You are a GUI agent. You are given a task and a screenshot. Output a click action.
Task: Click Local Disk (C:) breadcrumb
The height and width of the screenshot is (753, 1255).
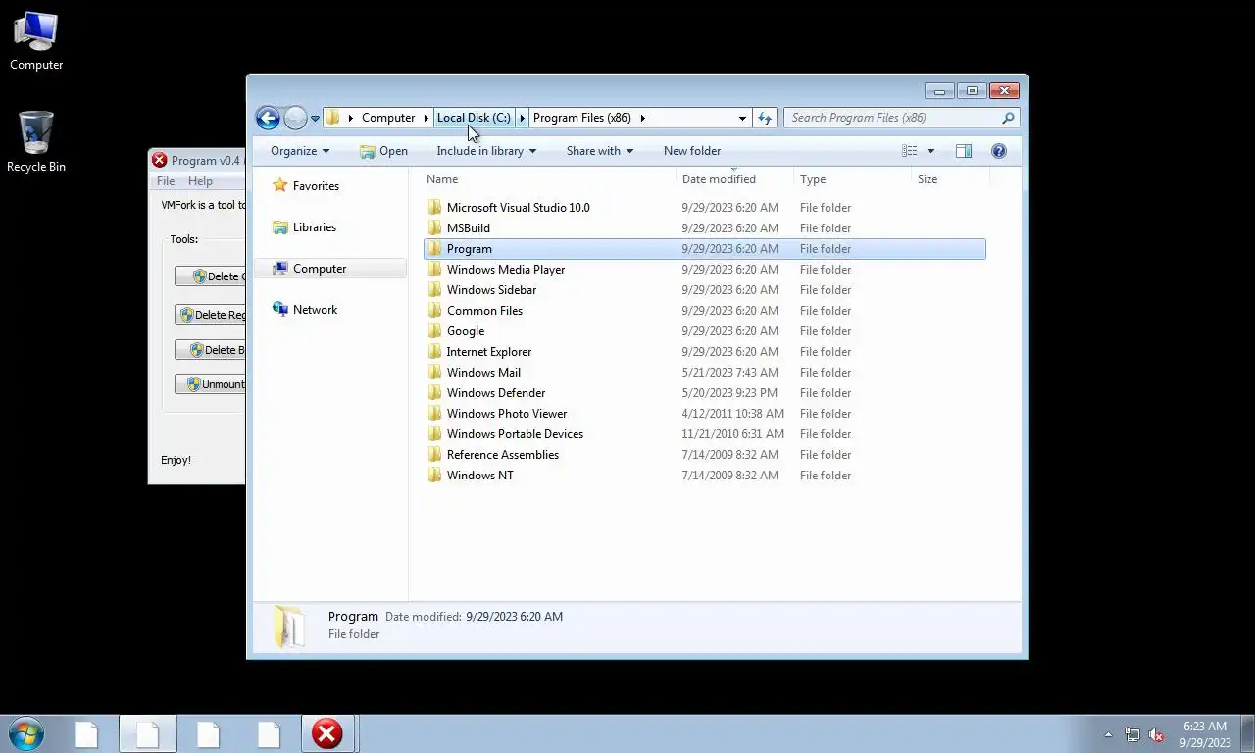pos(474,118)
